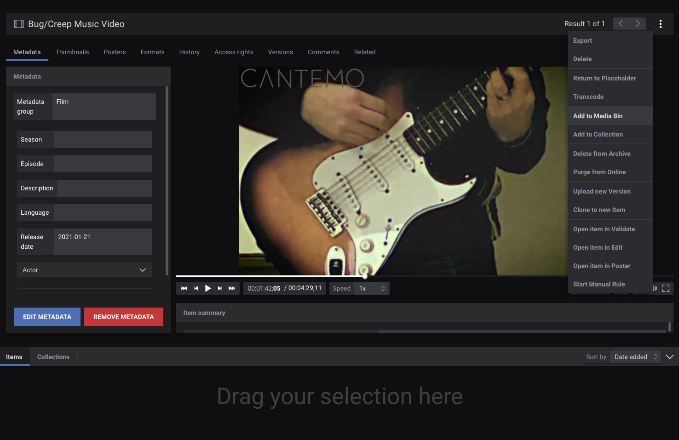Select Clone to new Item
This screenshot has height=440, width=679.
tap(610, 210)
